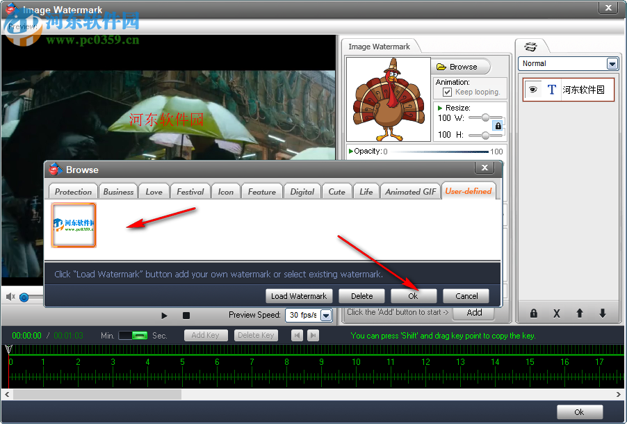Delete watermark using the X icon
The width and height of the screenshot is (627, 424).
click(556, 313)
